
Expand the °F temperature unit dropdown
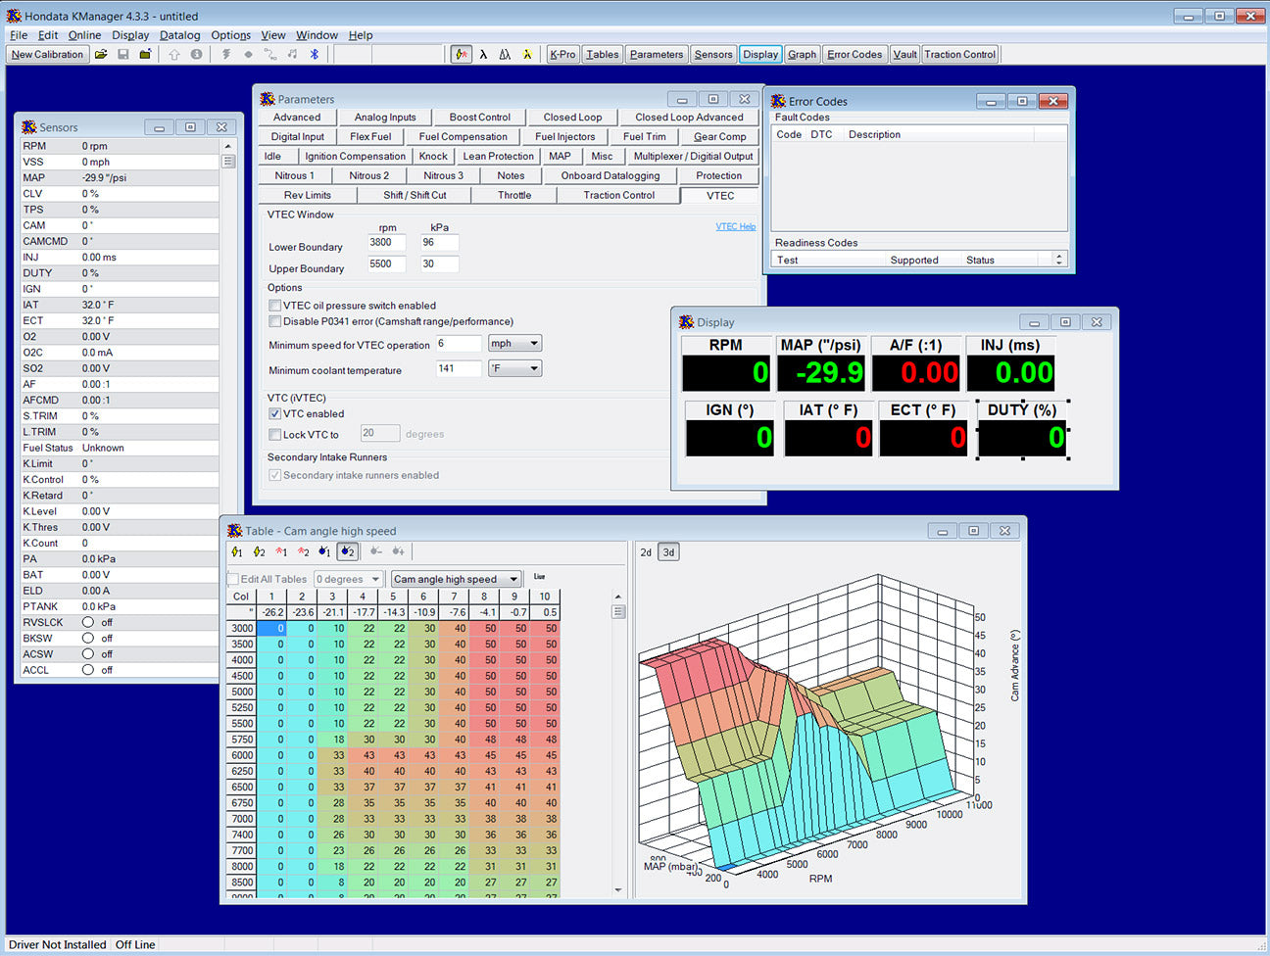[515, 369]
